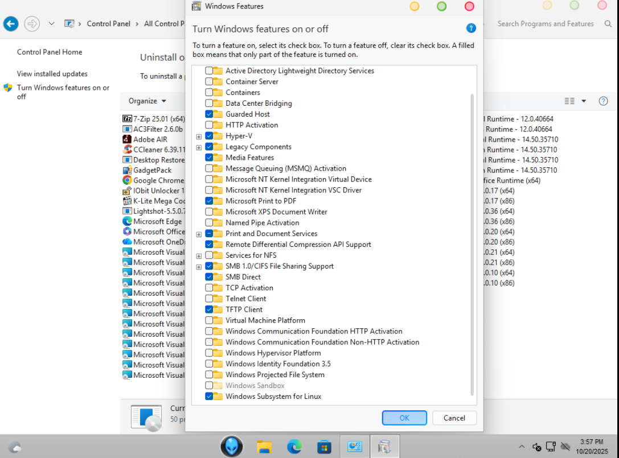This screenshot has height=458, width=619.
Task: Click the Control Panel breadcrumb
Action: click(x=109, y=24)
